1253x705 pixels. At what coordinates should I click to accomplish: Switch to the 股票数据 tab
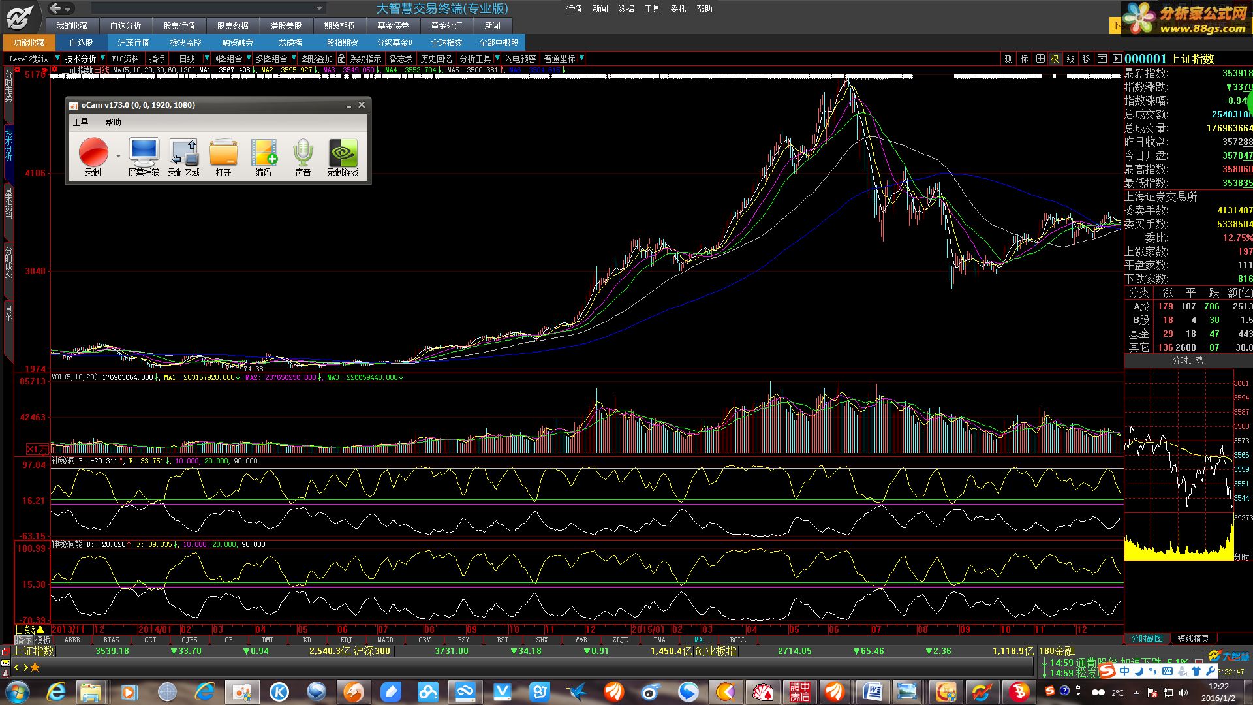pos(232,25)
